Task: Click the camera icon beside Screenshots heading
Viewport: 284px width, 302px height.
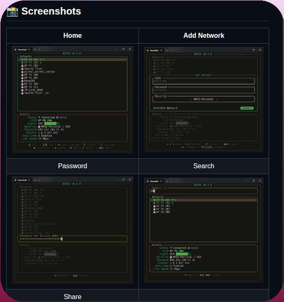Action: tap(12, 11)
